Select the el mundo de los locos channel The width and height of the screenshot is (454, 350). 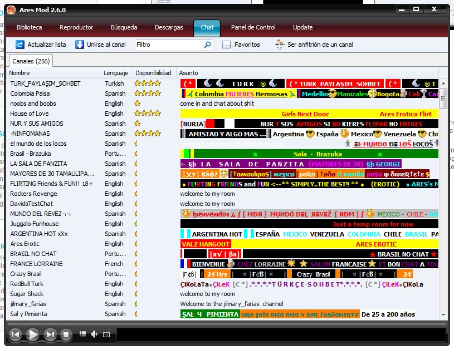point(222,144)
